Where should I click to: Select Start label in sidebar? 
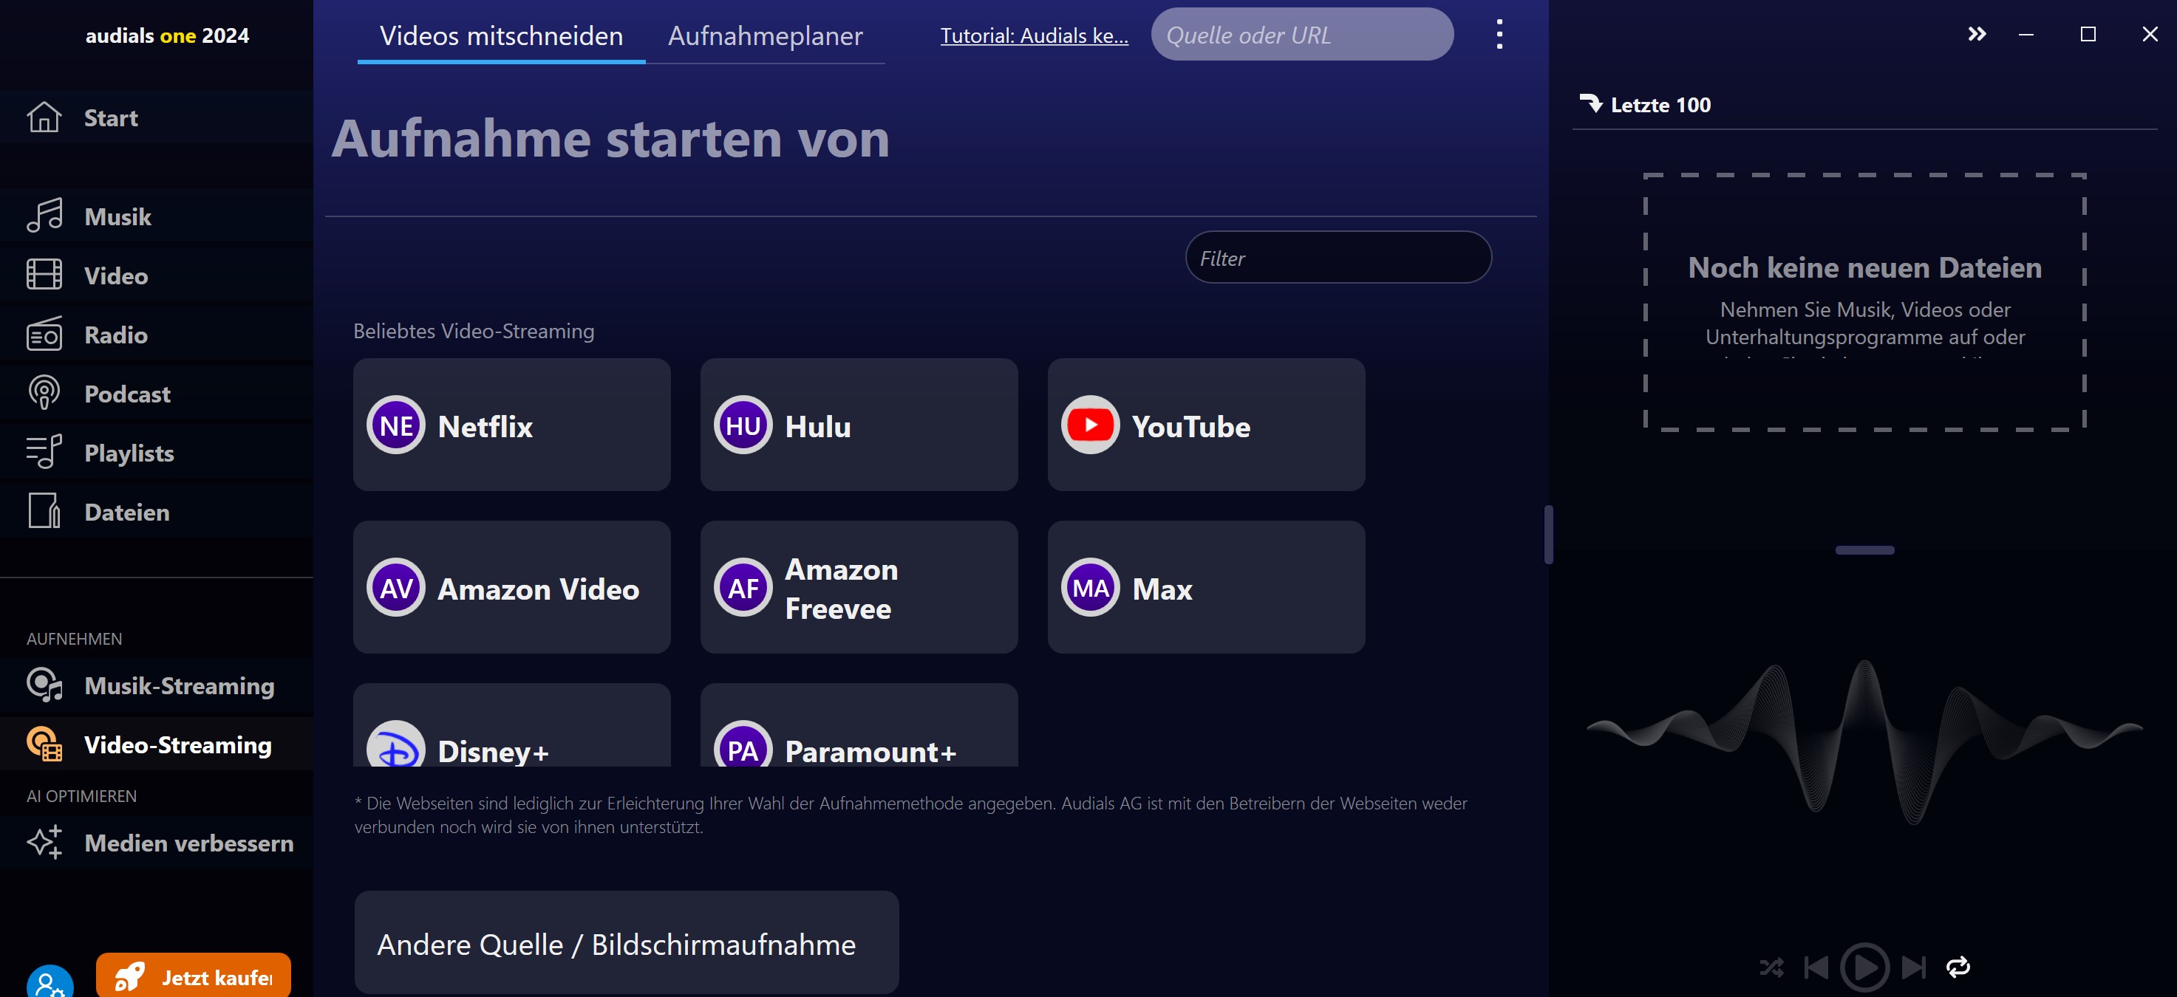tap(111, 117)
